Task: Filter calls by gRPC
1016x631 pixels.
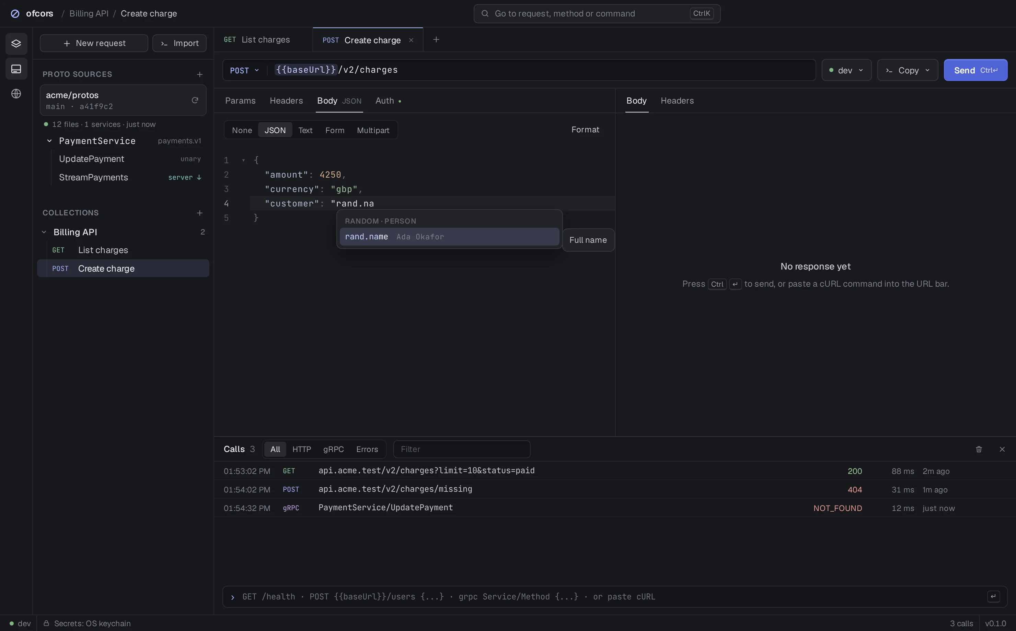Action: pos(333,449)
